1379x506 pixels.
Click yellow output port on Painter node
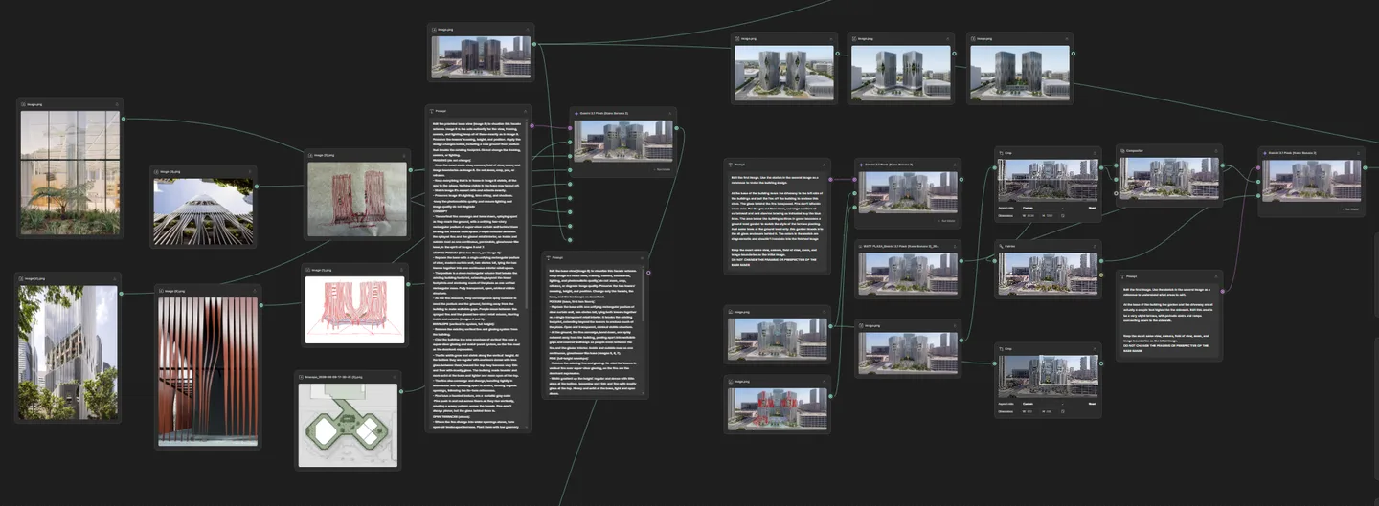point(1101,275)
